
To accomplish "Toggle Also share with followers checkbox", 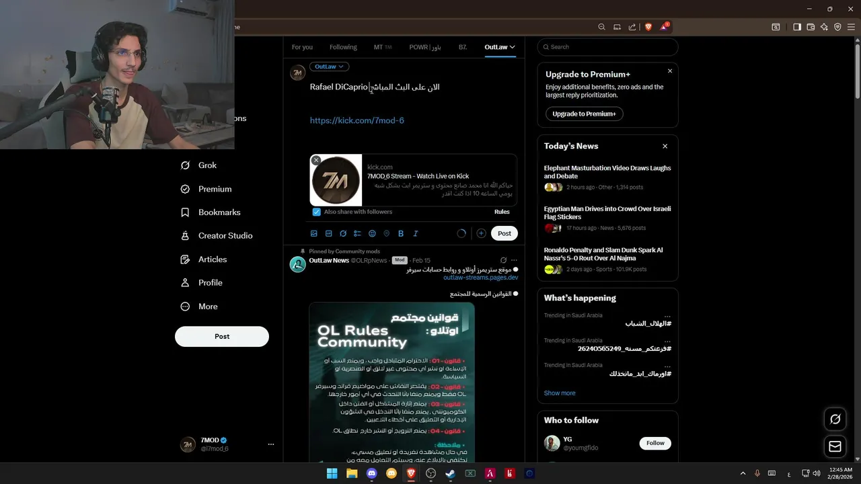I will click(x=316, y=212).
